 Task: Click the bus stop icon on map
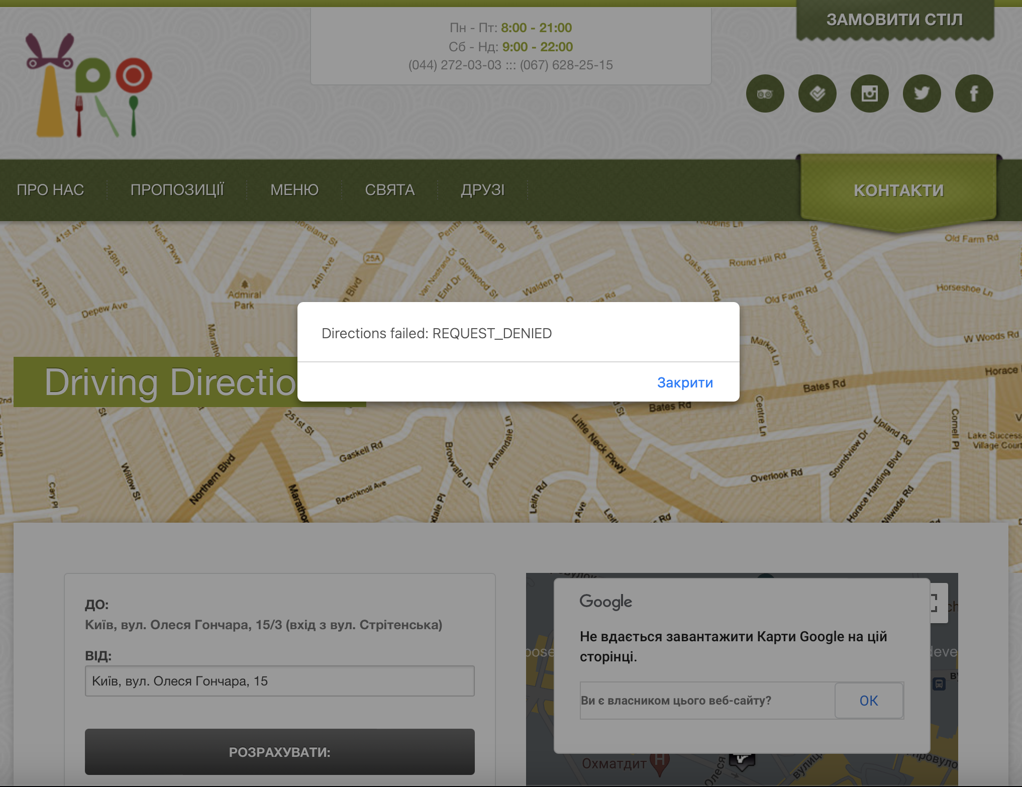(939, 684)
